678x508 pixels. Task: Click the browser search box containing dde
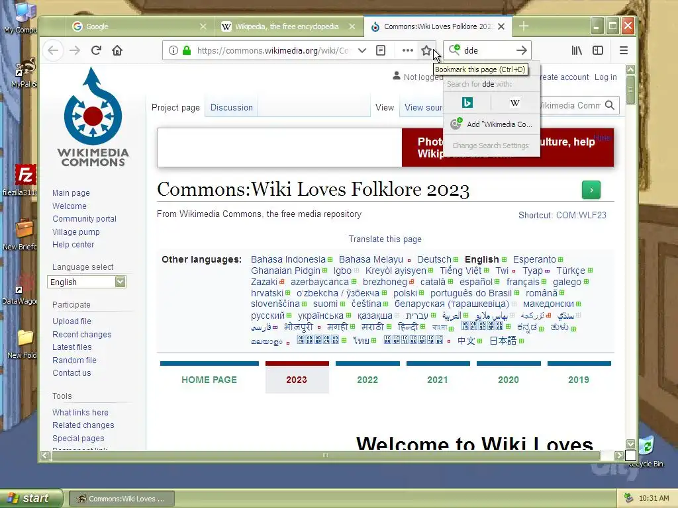487,50
